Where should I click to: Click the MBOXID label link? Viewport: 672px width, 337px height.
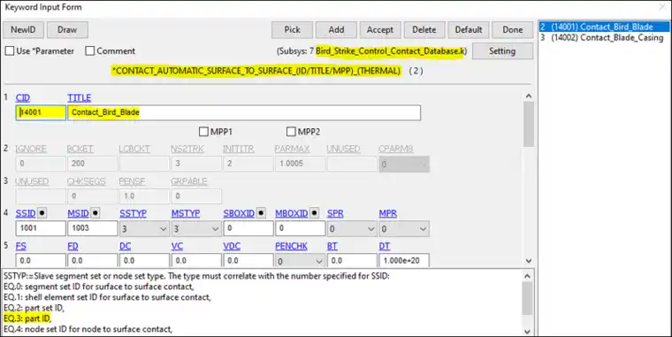coord(292,213)
